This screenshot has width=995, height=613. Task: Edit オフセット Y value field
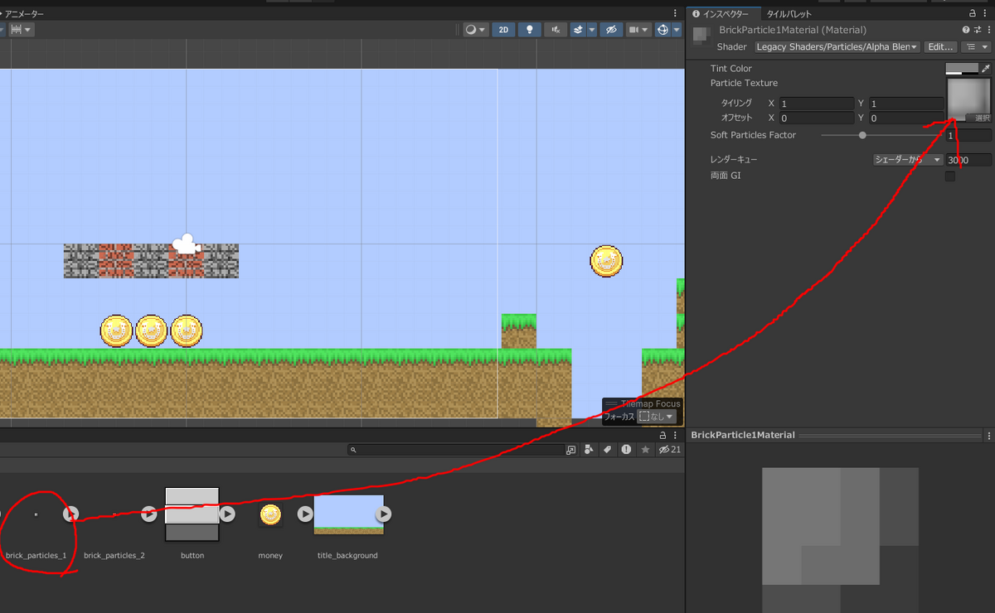click(x=905, y=118)
